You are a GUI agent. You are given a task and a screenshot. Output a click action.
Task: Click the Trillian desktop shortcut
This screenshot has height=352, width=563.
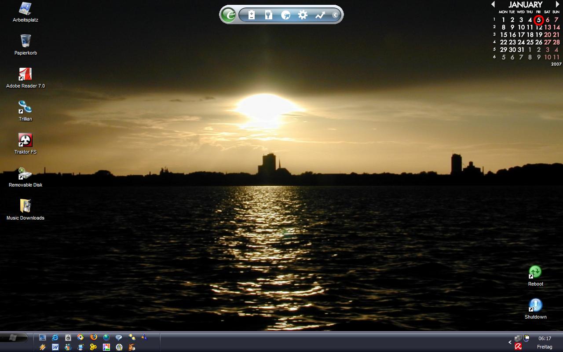tap(25, 107)
